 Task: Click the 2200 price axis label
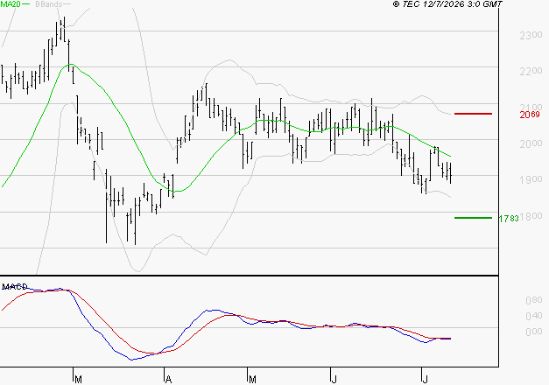[x=531, y=71]
